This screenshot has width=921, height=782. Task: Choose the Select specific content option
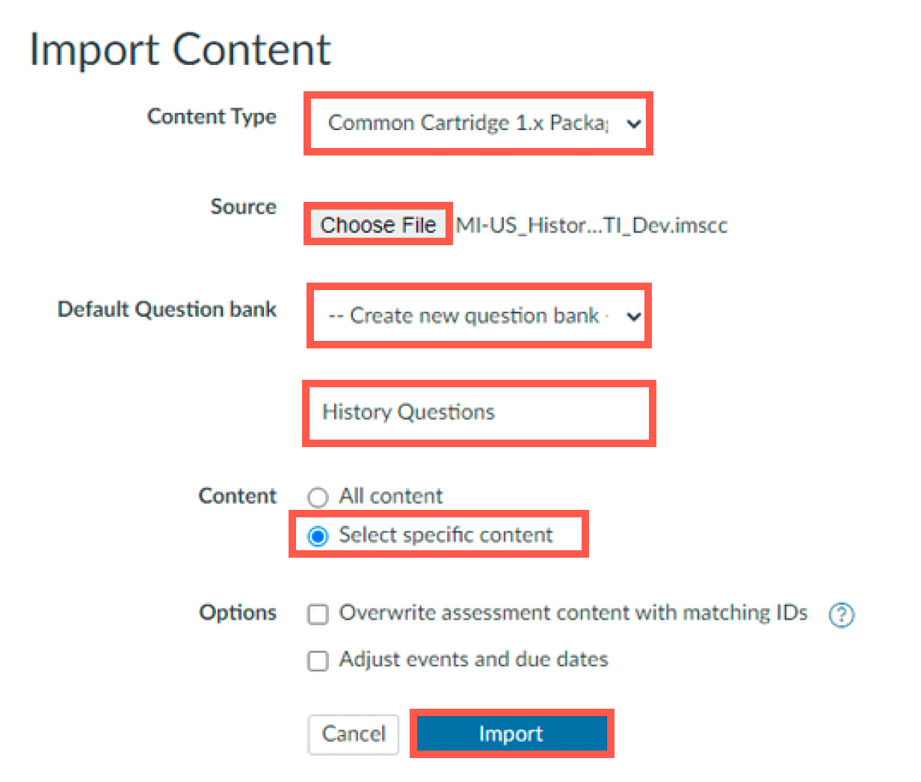(x=318, y=535)
